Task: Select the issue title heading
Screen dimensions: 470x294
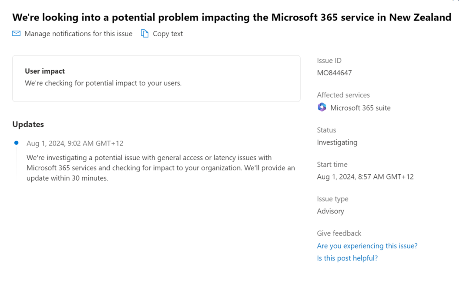Action: (232, 17)
